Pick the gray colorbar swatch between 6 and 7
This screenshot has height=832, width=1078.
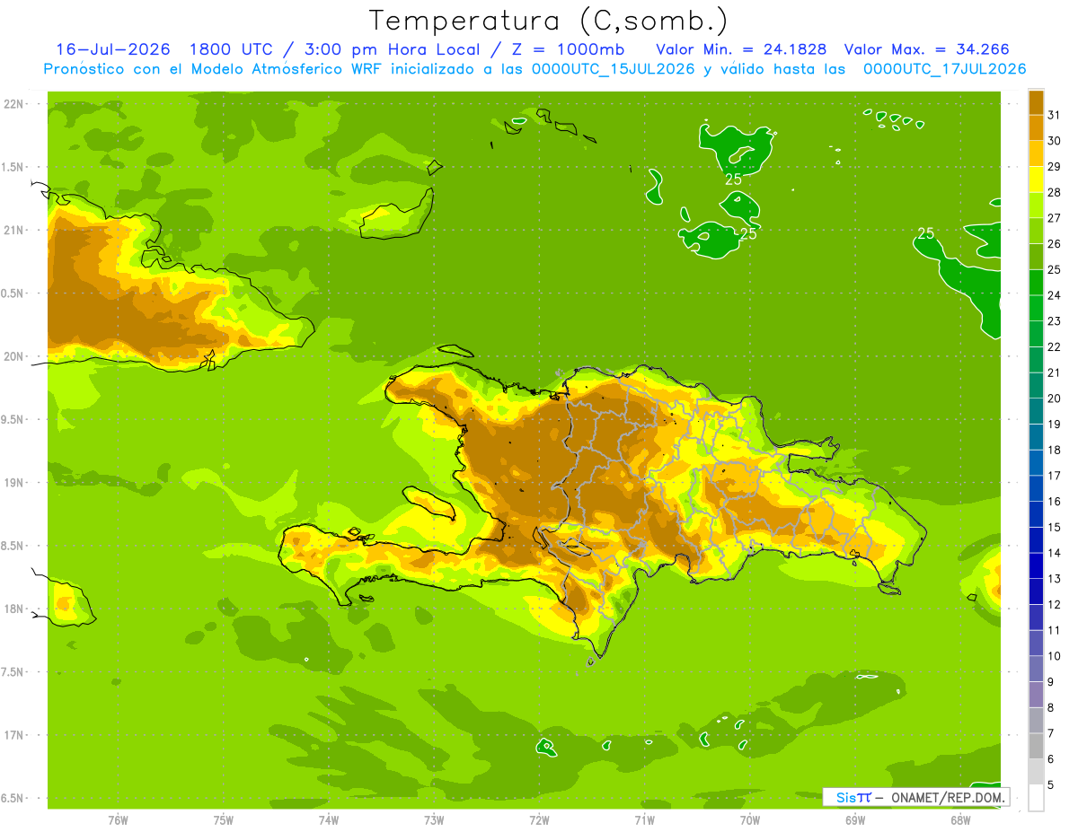(x=1036, y=747)
